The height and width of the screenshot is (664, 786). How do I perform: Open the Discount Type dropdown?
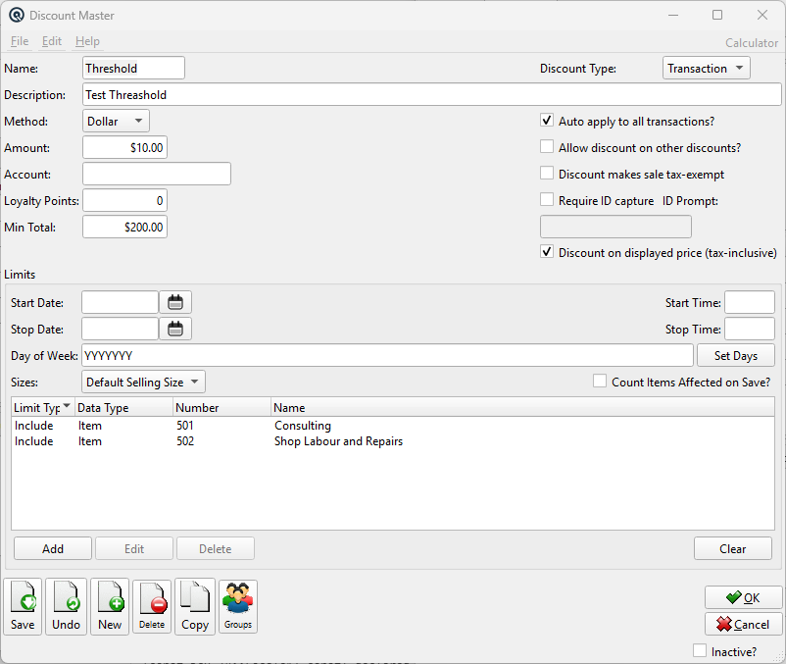point(707,69)
